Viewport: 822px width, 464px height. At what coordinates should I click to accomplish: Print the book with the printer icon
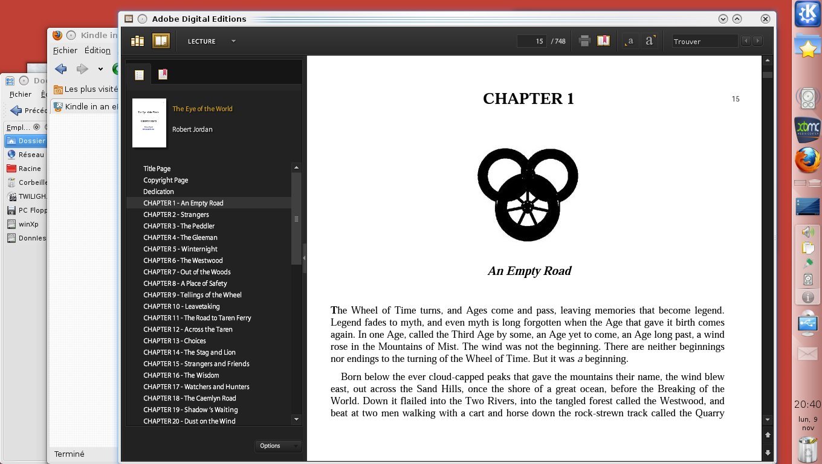pos(584,41)
